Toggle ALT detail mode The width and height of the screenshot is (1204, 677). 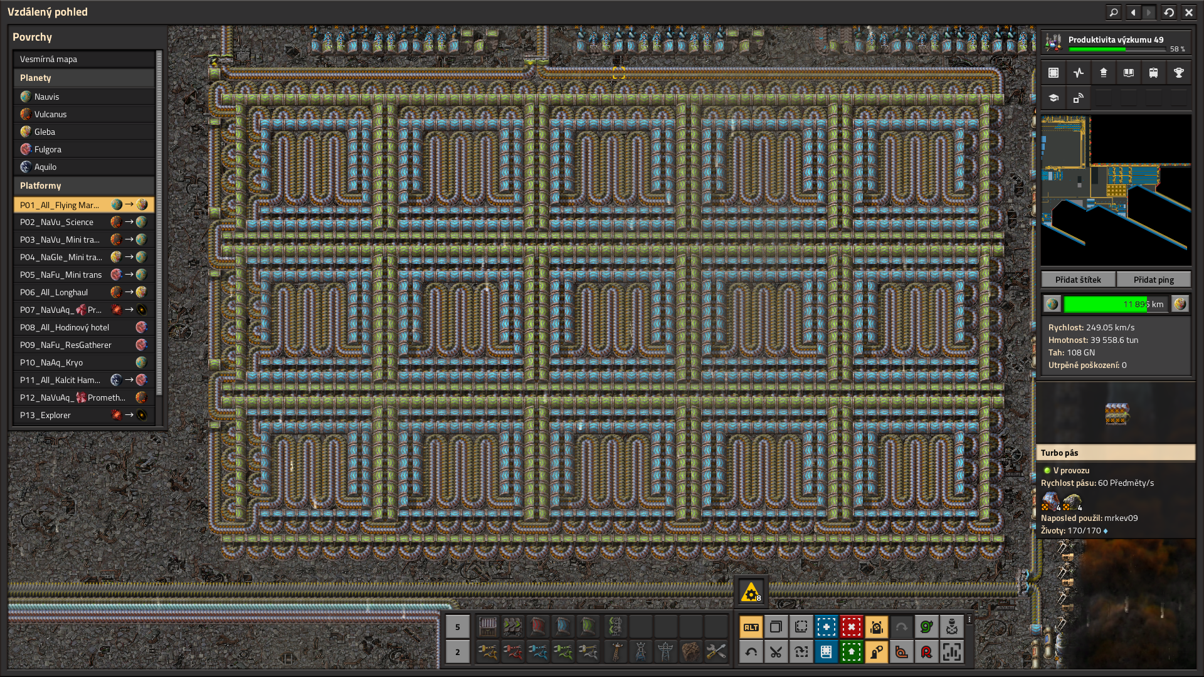pyautogui.click(x=751, y=627)
